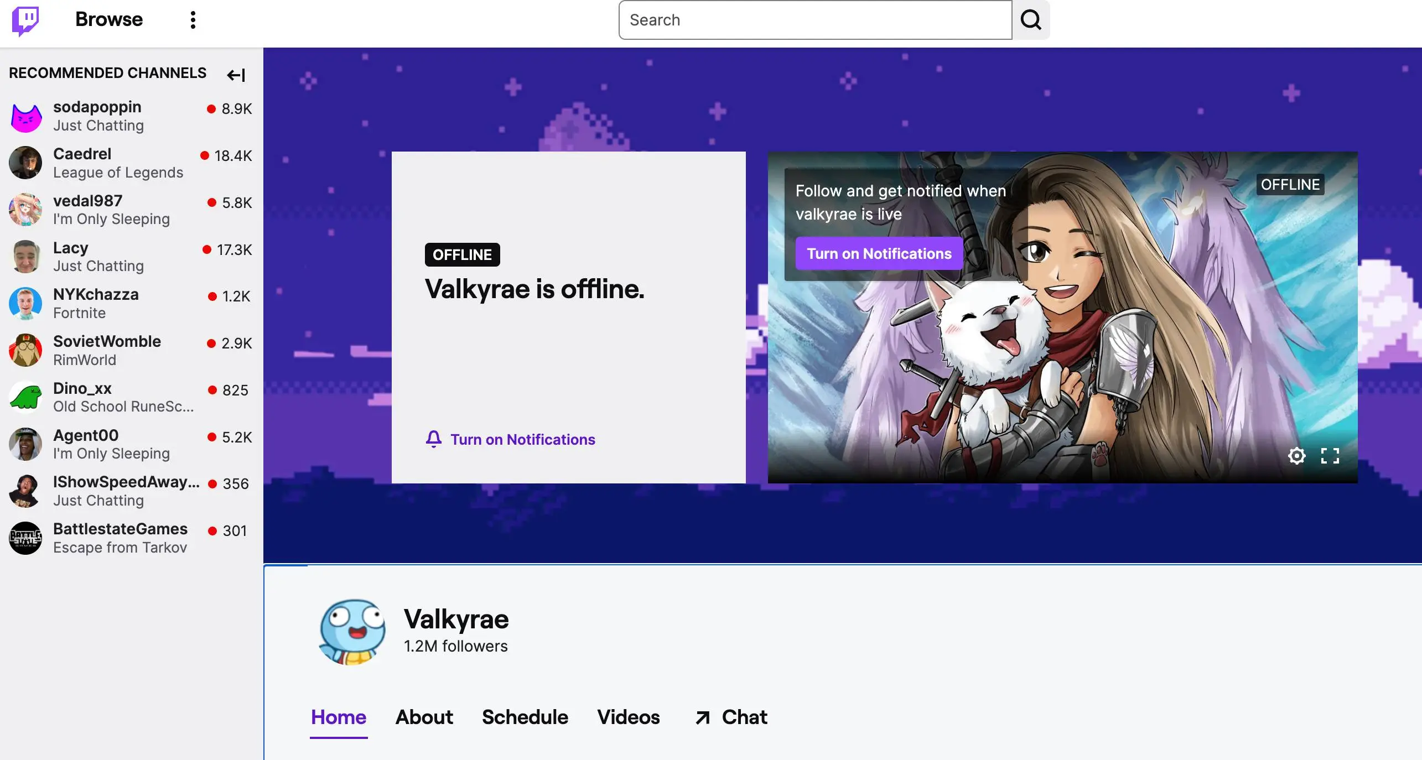Screen dimensions: 1422x760
Task: Click the purple Turn on Notifications button
Action: 878,253
